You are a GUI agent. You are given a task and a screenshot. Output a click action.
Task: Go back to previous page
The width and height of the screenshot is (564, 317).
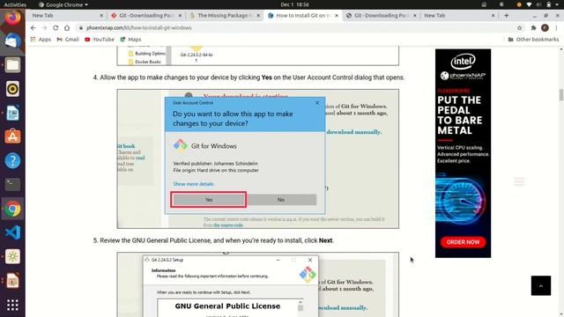[x=33, y=27]
